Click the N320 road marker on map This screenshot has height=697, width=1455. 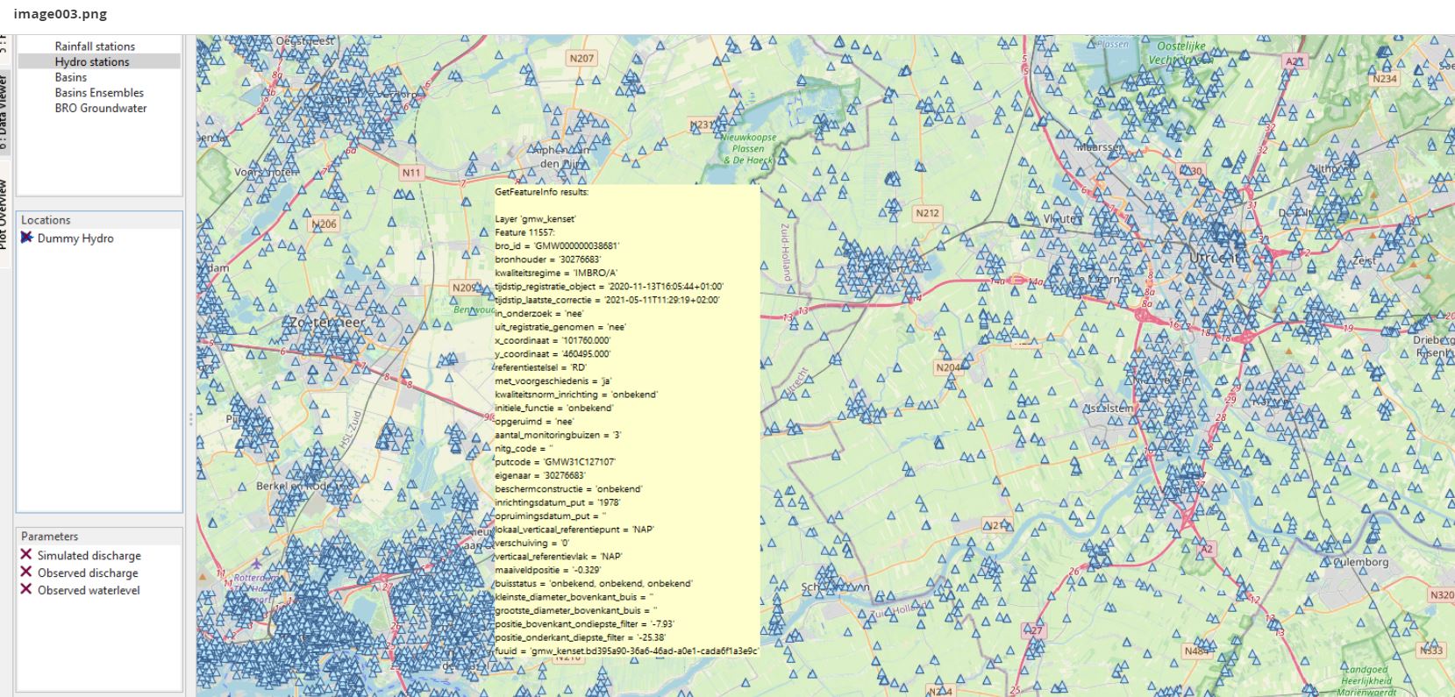coord(1441,595)
